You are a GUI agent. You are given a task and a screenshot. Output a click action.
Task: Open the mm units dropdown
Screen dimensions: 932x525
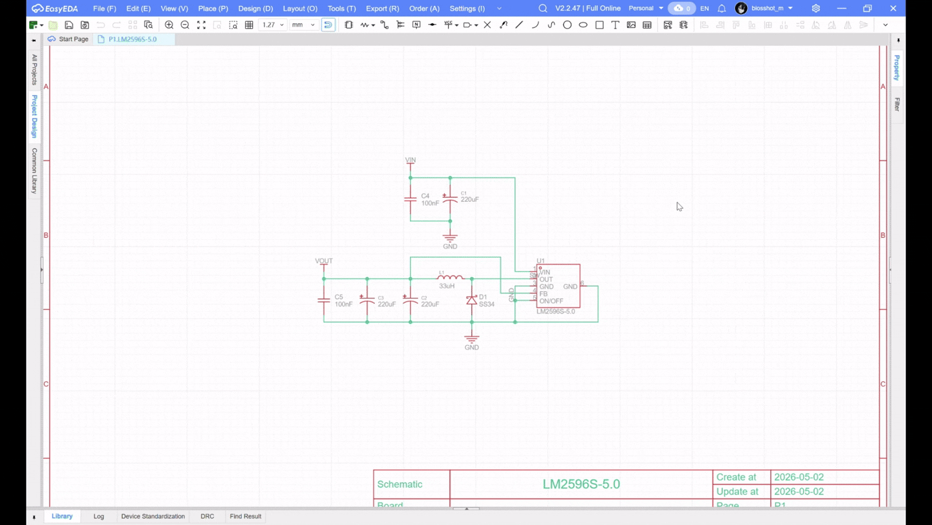[304, 25]
